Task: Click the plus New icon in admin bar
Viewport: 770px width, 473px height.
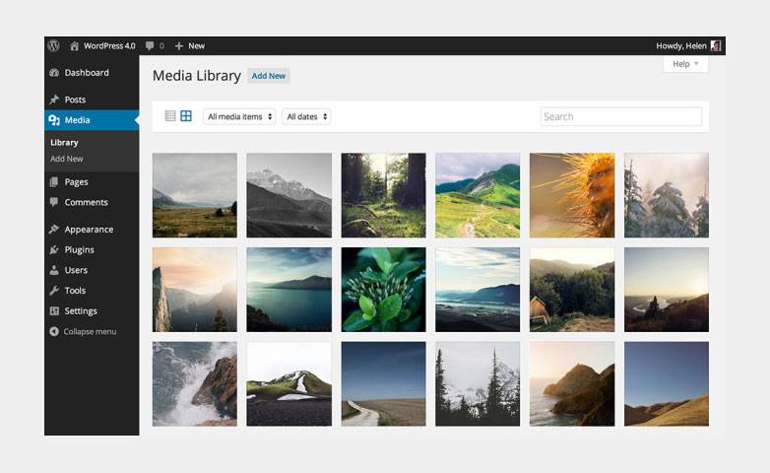Action: click(x=179, y=45)
